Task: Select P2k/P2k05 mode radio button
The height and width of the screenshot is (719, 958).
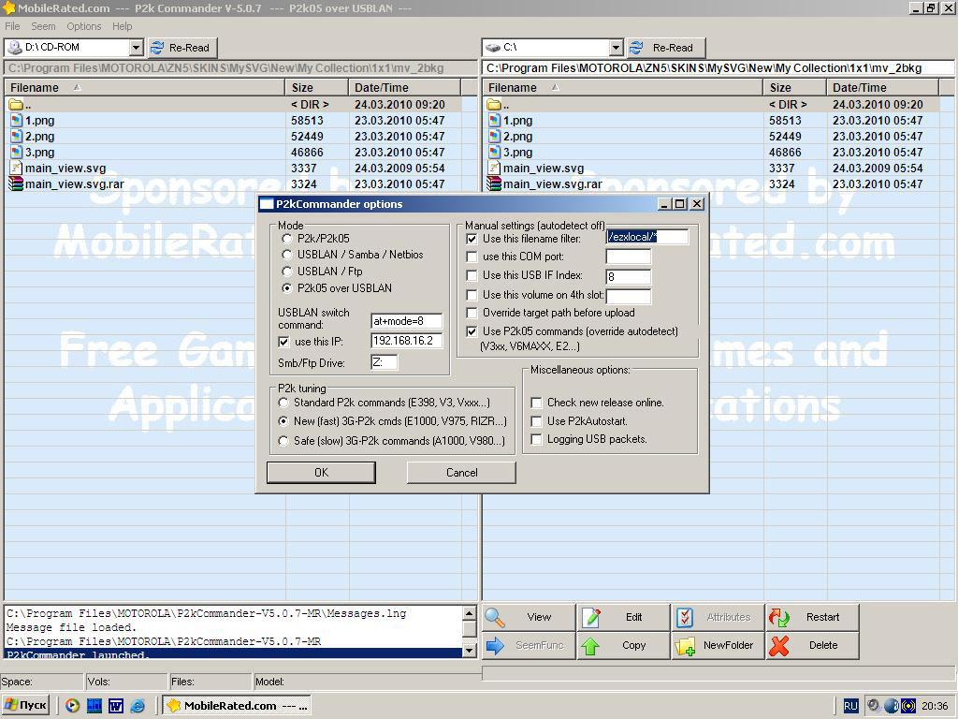Action: click(286, 239)
